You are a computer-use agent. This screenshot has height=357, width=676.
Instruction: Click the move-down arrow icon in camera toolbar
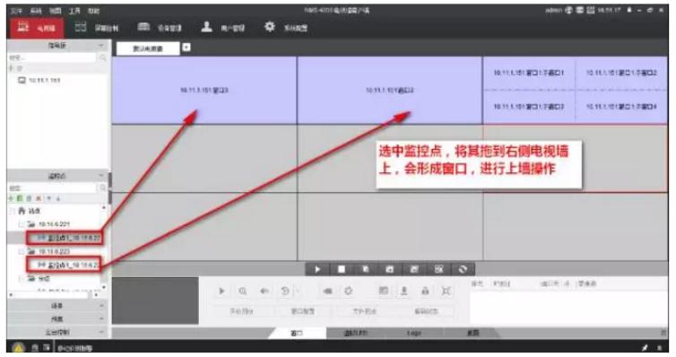point(57,198)
